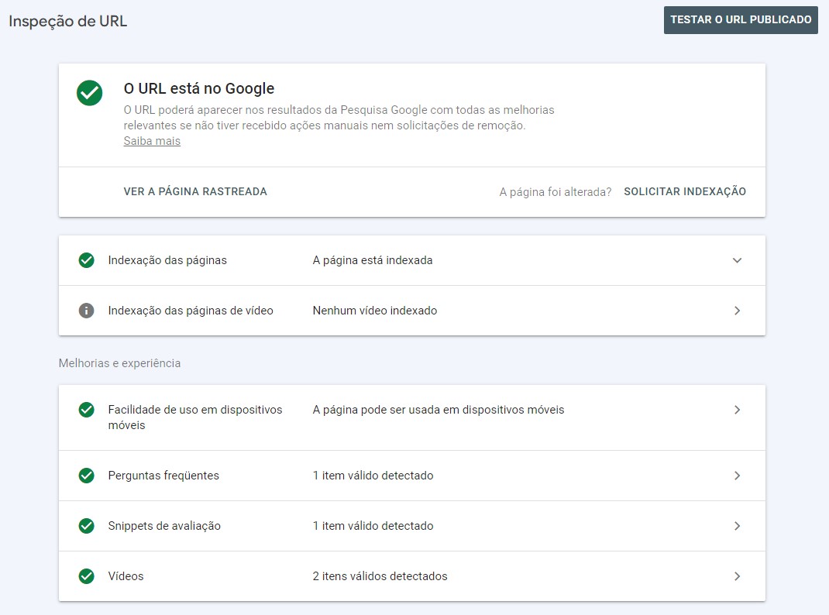Click the 'Nenhum vídeo indexado' status text

[375, 311]
